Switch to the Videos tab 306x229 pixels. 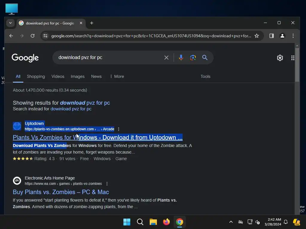click(x=58, y=76)
